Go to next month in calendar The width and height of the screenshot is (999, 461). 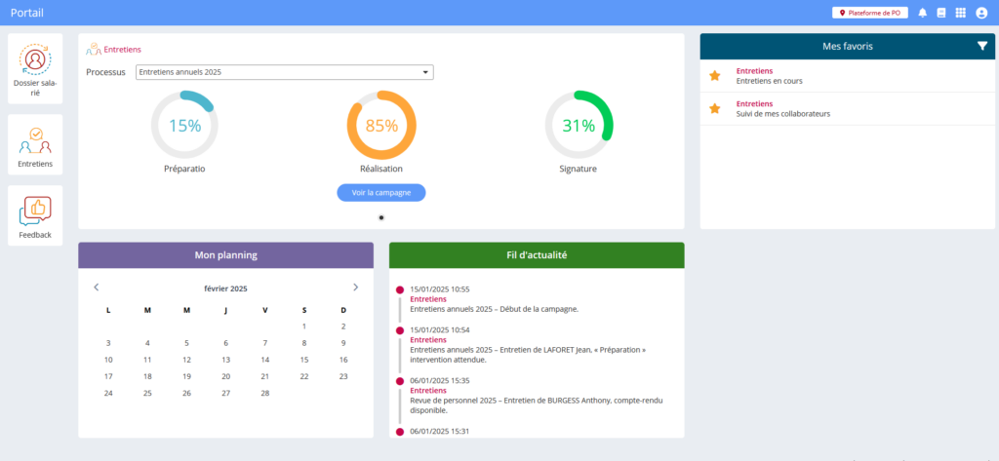355,288
